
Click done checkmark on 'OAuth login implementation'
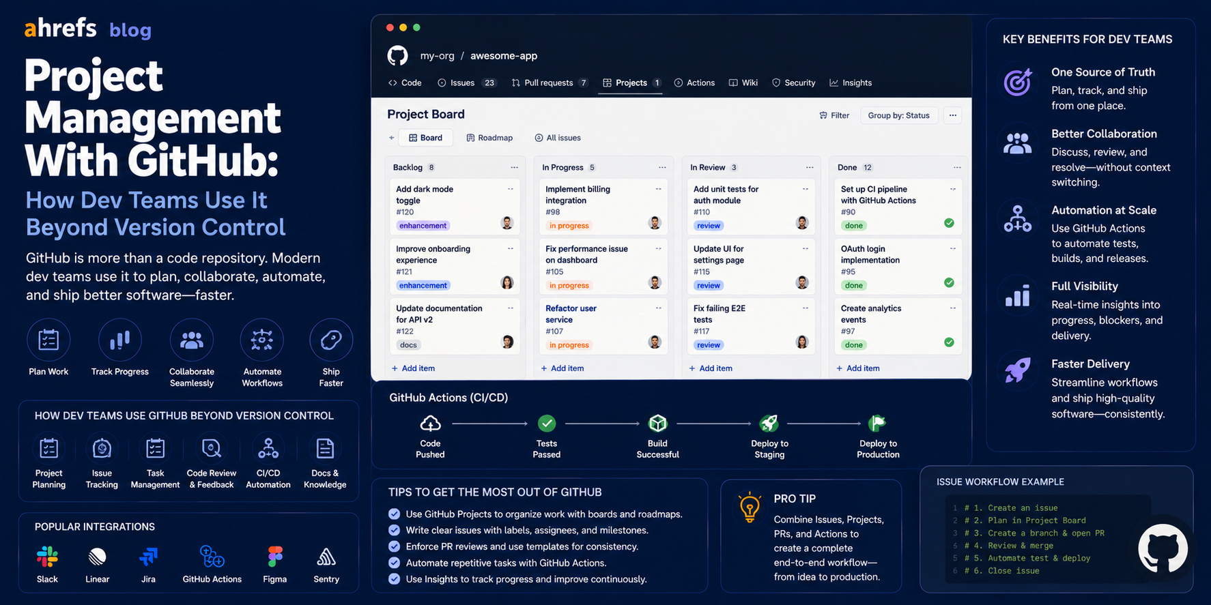pyautogui.click(x=949, y=282)
